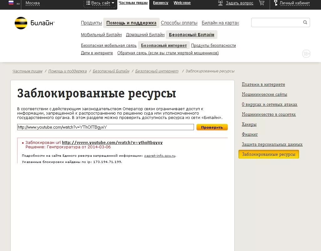The image size is (321, 251).
Task: Open Мобильный Билайн submenu
Action: tap(101, 35)
